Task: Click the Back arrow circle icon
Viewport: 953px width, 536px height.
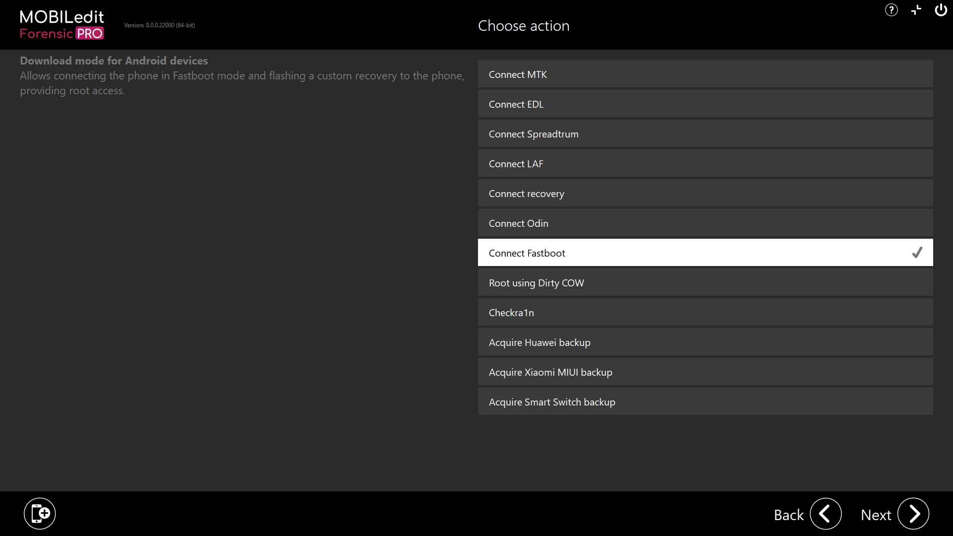Action: click(x=825, y=514)
